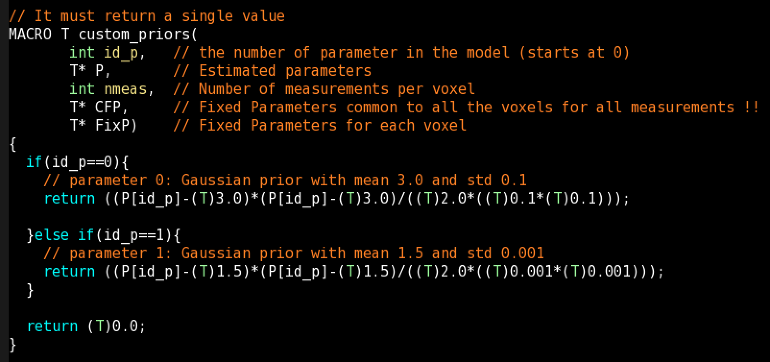This screenshot has height=362, width=770.
Task: Click the last closing curly brace of the function
Action: click(x=12, y=345)
